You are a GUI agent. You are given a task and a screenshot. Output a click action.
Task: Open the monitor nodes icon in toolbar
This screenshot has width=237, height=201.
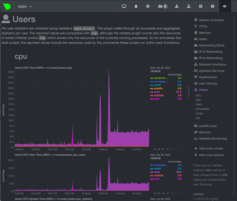[x=124, y=6]
